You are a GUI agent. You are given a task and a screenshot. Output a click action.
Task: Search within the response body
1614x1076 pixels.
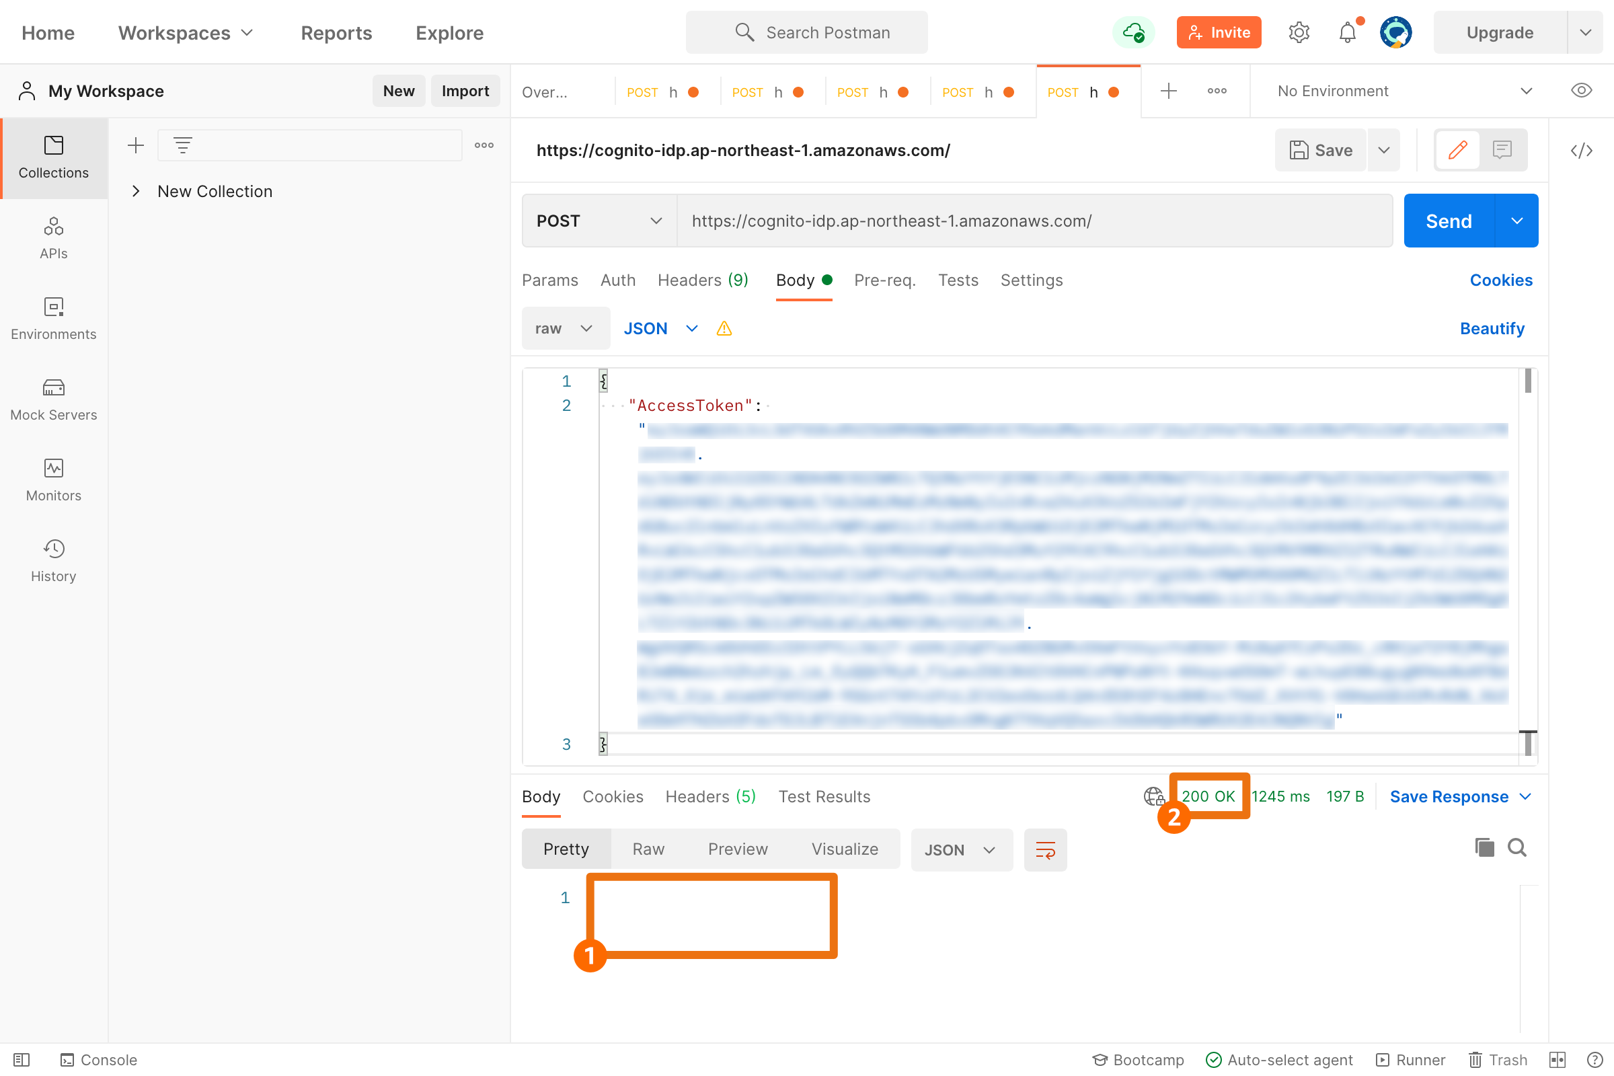1517,847
